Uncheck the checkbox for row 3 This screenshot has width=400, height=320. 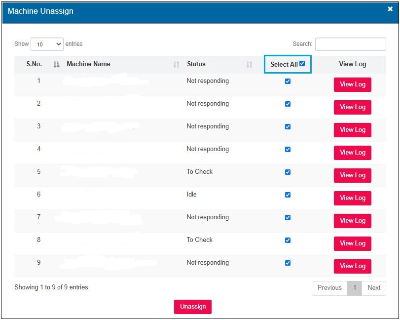pyautogui.click(x=288, y=127)
